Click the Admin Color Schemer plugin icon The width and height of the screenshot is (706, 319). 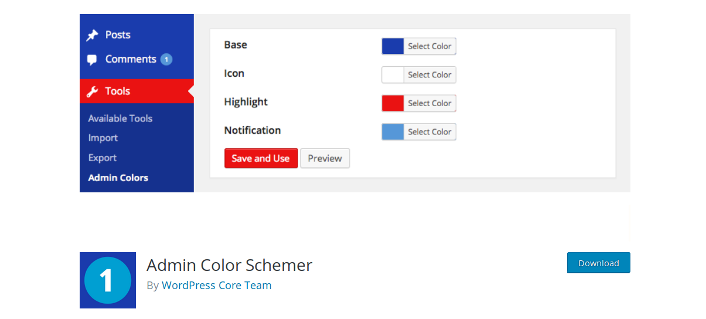pyautogui.click(x=108, y=280)
